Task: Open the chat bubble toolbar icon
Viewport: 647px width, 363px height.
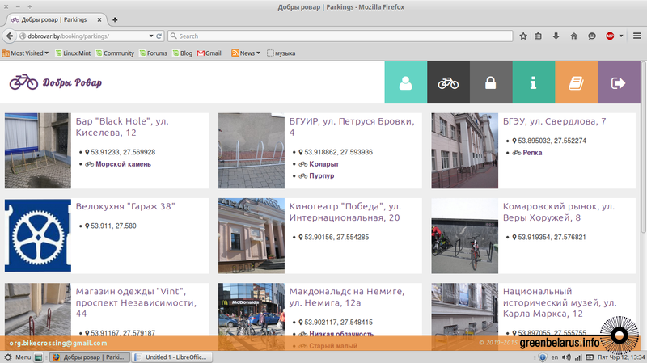Action: point(592,36)
